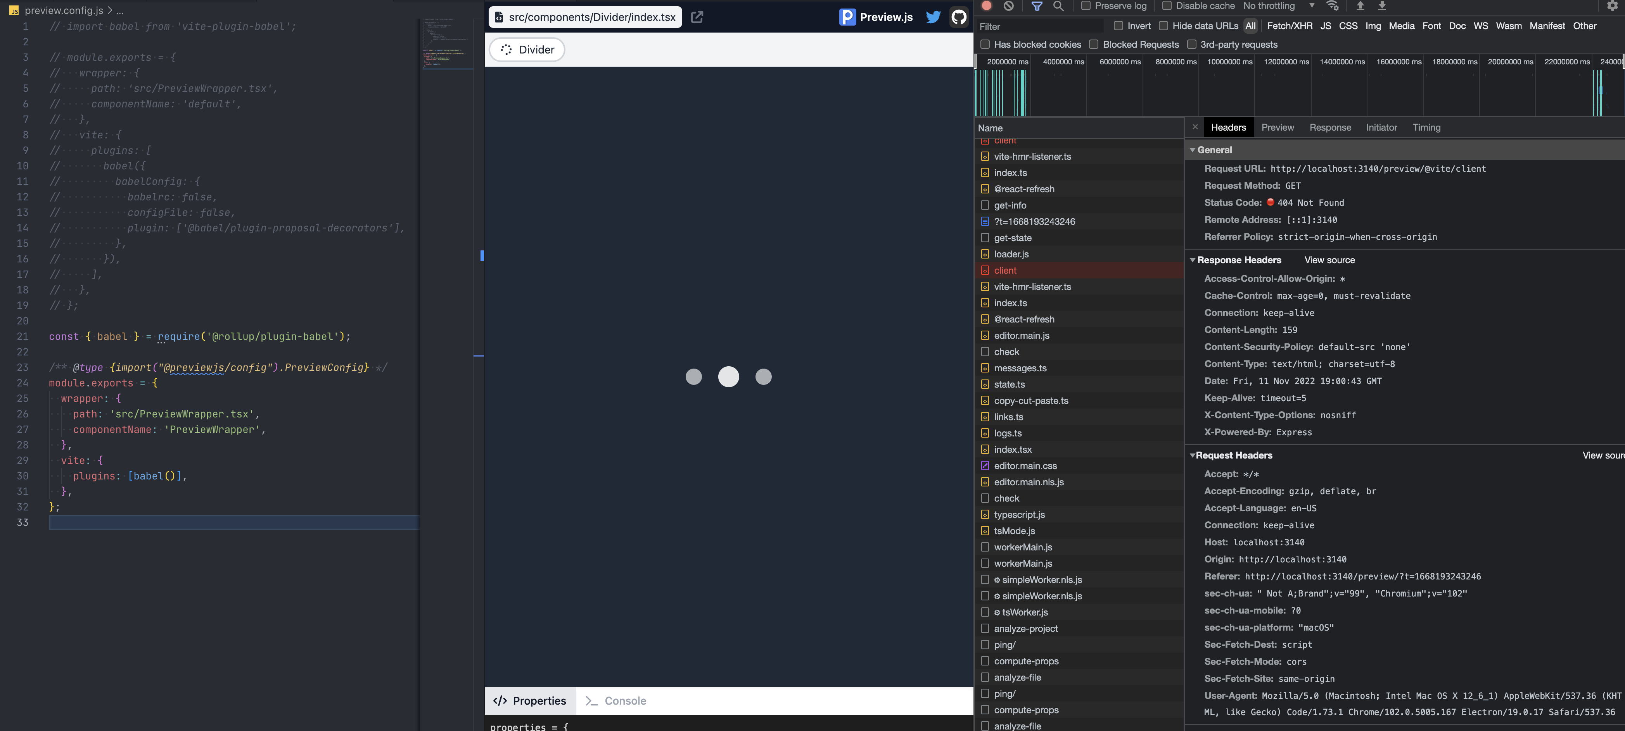Stop recording network log with red button
The height and width of the screenshot is (731, 1625).
pos(987,6)
